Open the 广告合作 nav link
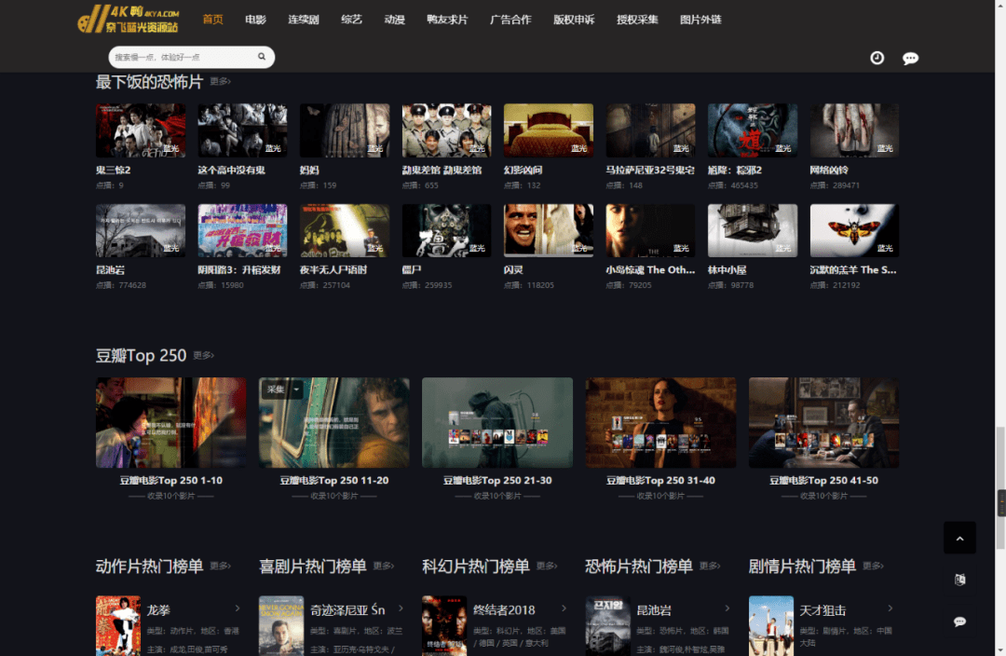Screen dimensions: 1006x656 click(510, 20)
